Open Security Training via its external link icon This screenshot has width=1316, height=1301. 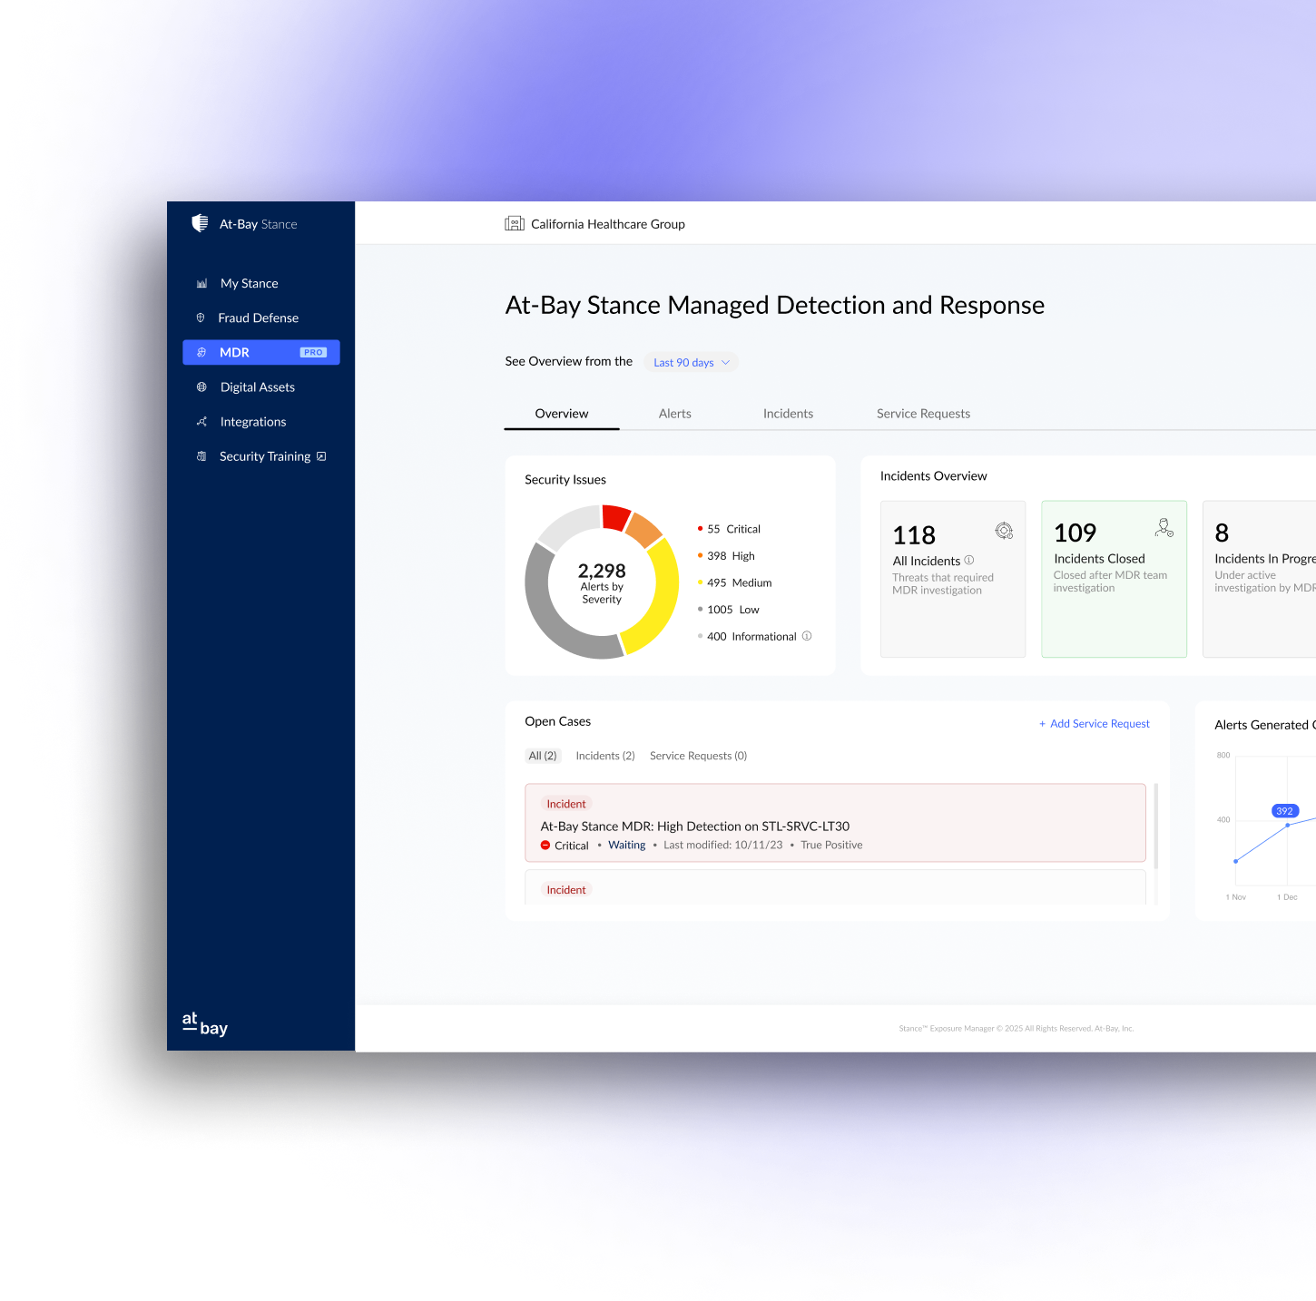(321, 456)
